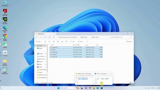Viewport: 160px width, 90px height.
Task: Click Prinect License Server breadcrumb
Action: point(67,37)
